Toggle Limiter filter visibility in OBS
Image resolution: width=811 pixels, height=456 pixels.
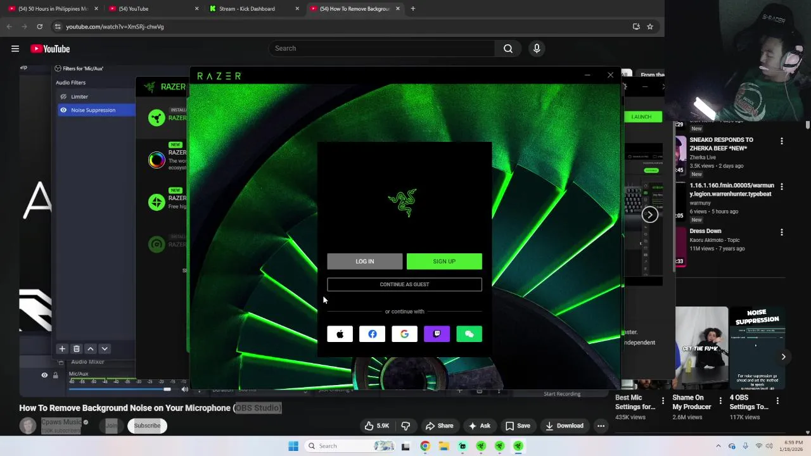pyautogui.click(x=63, y=96)
